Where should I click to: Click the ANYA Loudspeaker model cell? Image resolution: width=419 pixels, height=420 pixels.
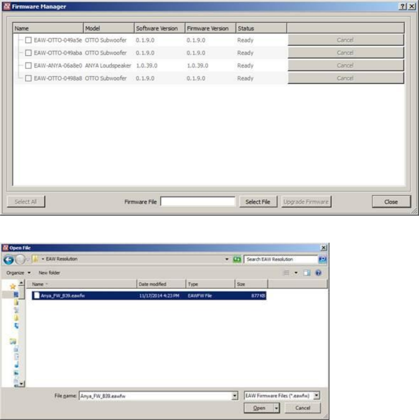point(108,65)
